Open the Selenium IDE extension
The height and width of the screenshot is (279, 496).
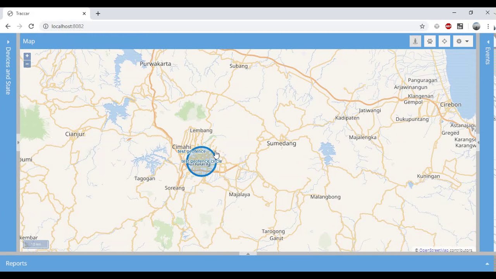(x=460, y=26)
